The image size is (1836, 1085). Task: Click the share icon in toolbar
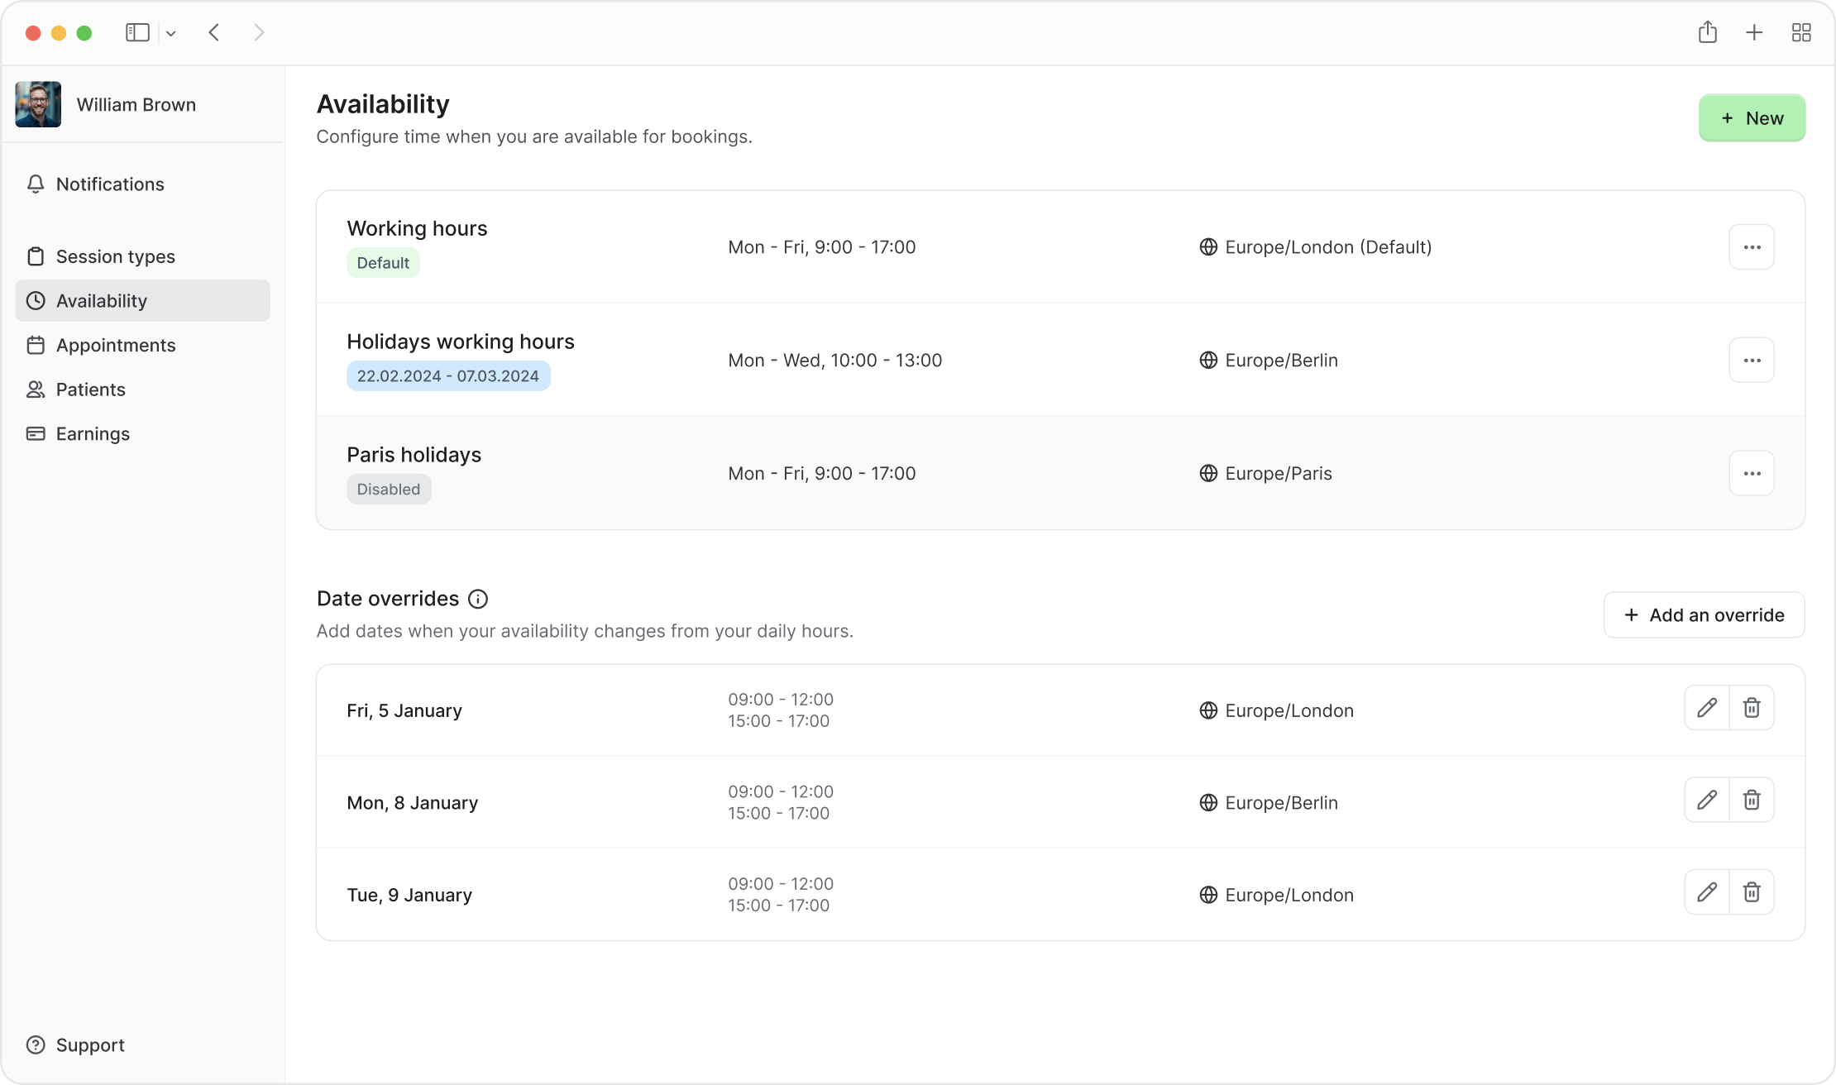[1708, 33]
